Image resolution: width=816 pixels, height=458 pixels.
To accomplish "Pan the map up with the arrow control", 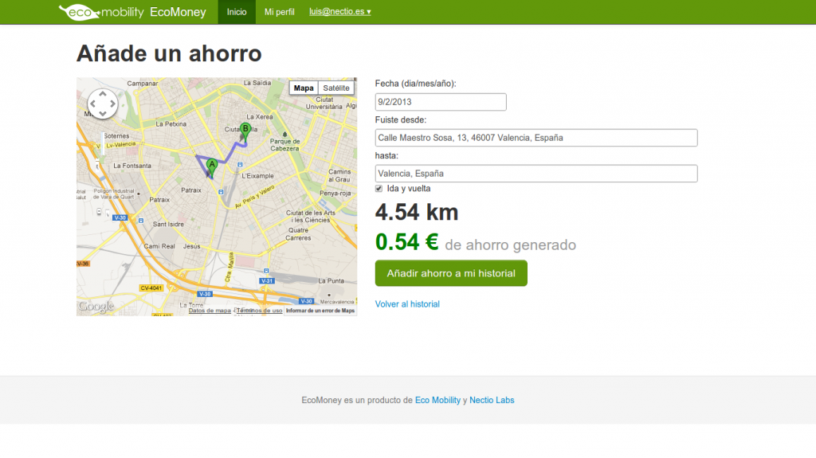I will click(102, 93).
